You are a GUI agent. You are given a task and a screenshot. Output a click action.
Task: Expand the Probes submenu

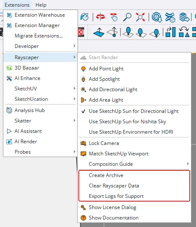(40, 152)
